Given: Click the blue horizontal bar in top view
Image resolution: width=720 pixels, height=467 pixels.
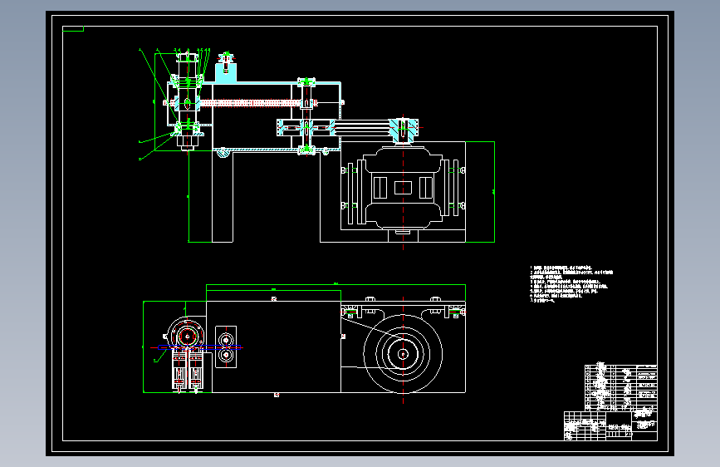Looking at the screenshot, I should [199, 347].
